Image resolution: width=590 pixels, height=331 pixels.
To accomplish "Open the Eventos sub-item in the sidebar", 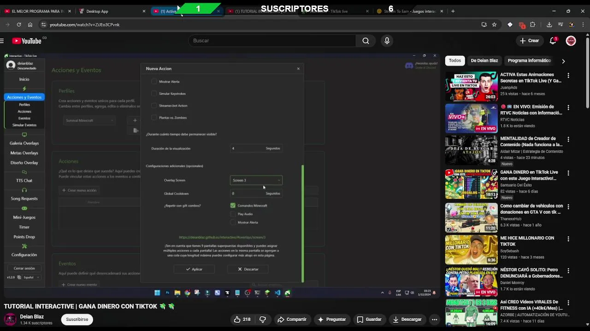I will click(24, 118).
